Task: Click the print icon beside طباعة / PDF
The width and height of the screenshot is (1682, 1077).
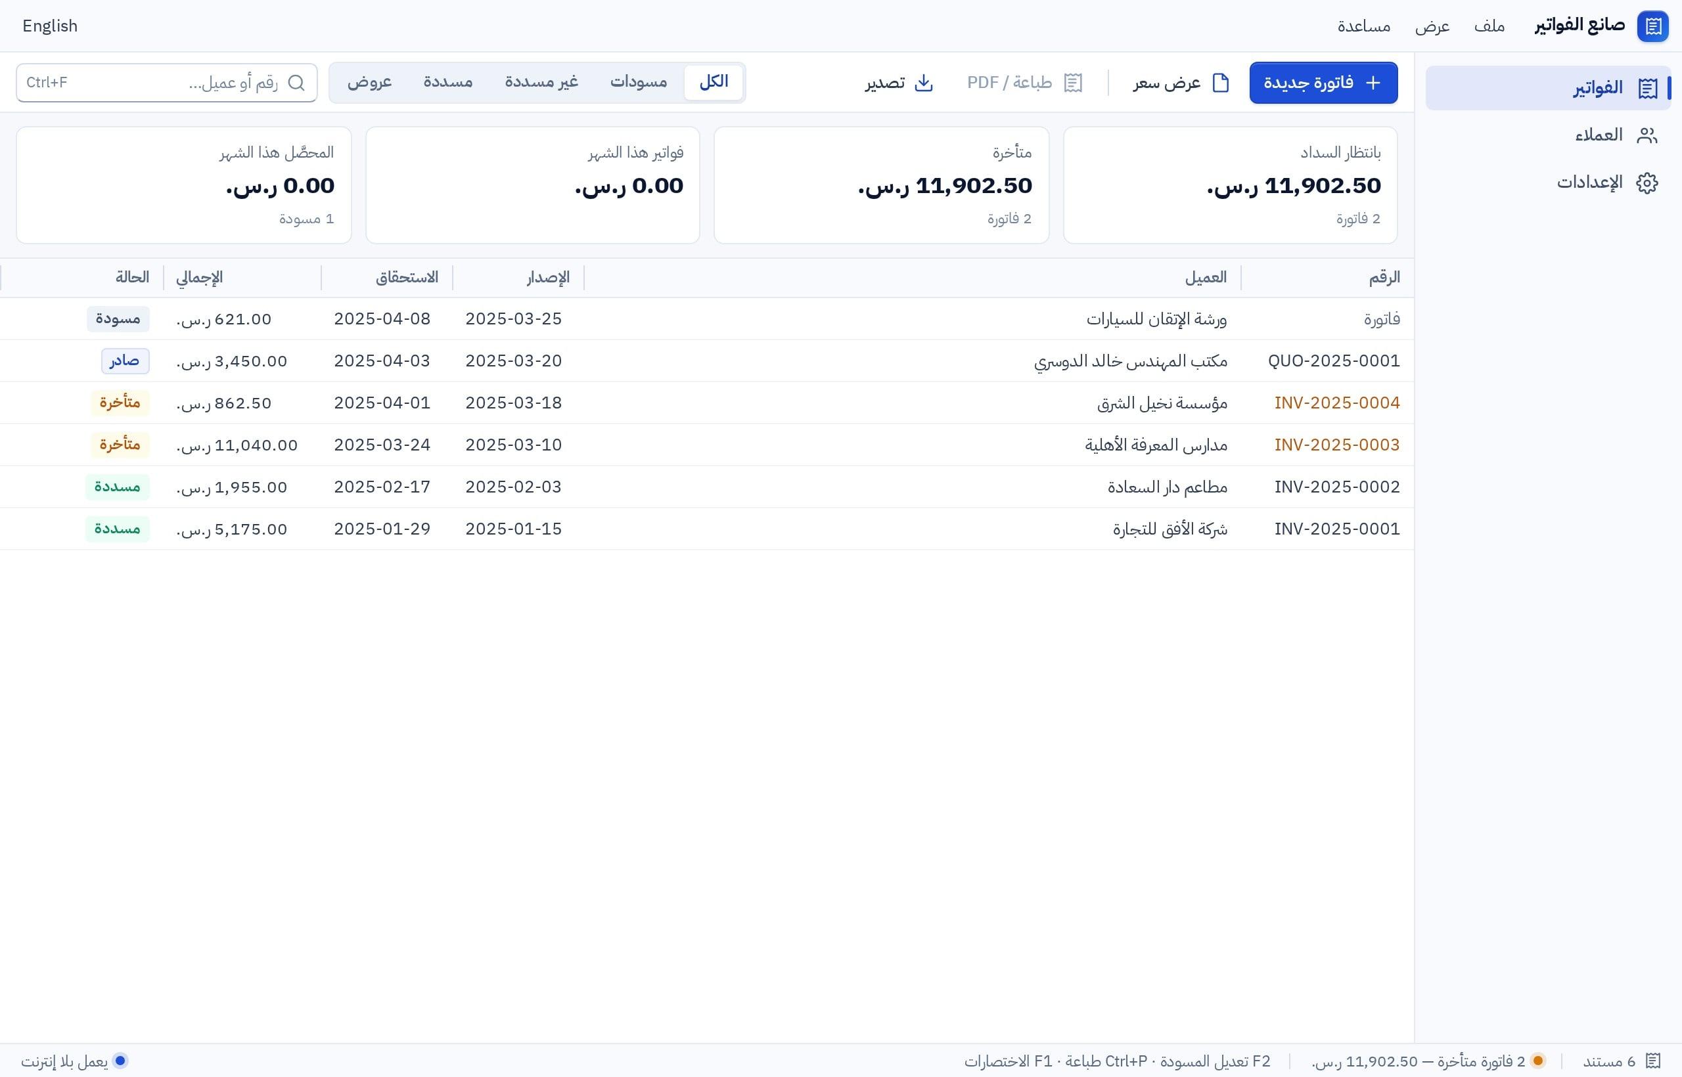Action: pos(1072,83)
